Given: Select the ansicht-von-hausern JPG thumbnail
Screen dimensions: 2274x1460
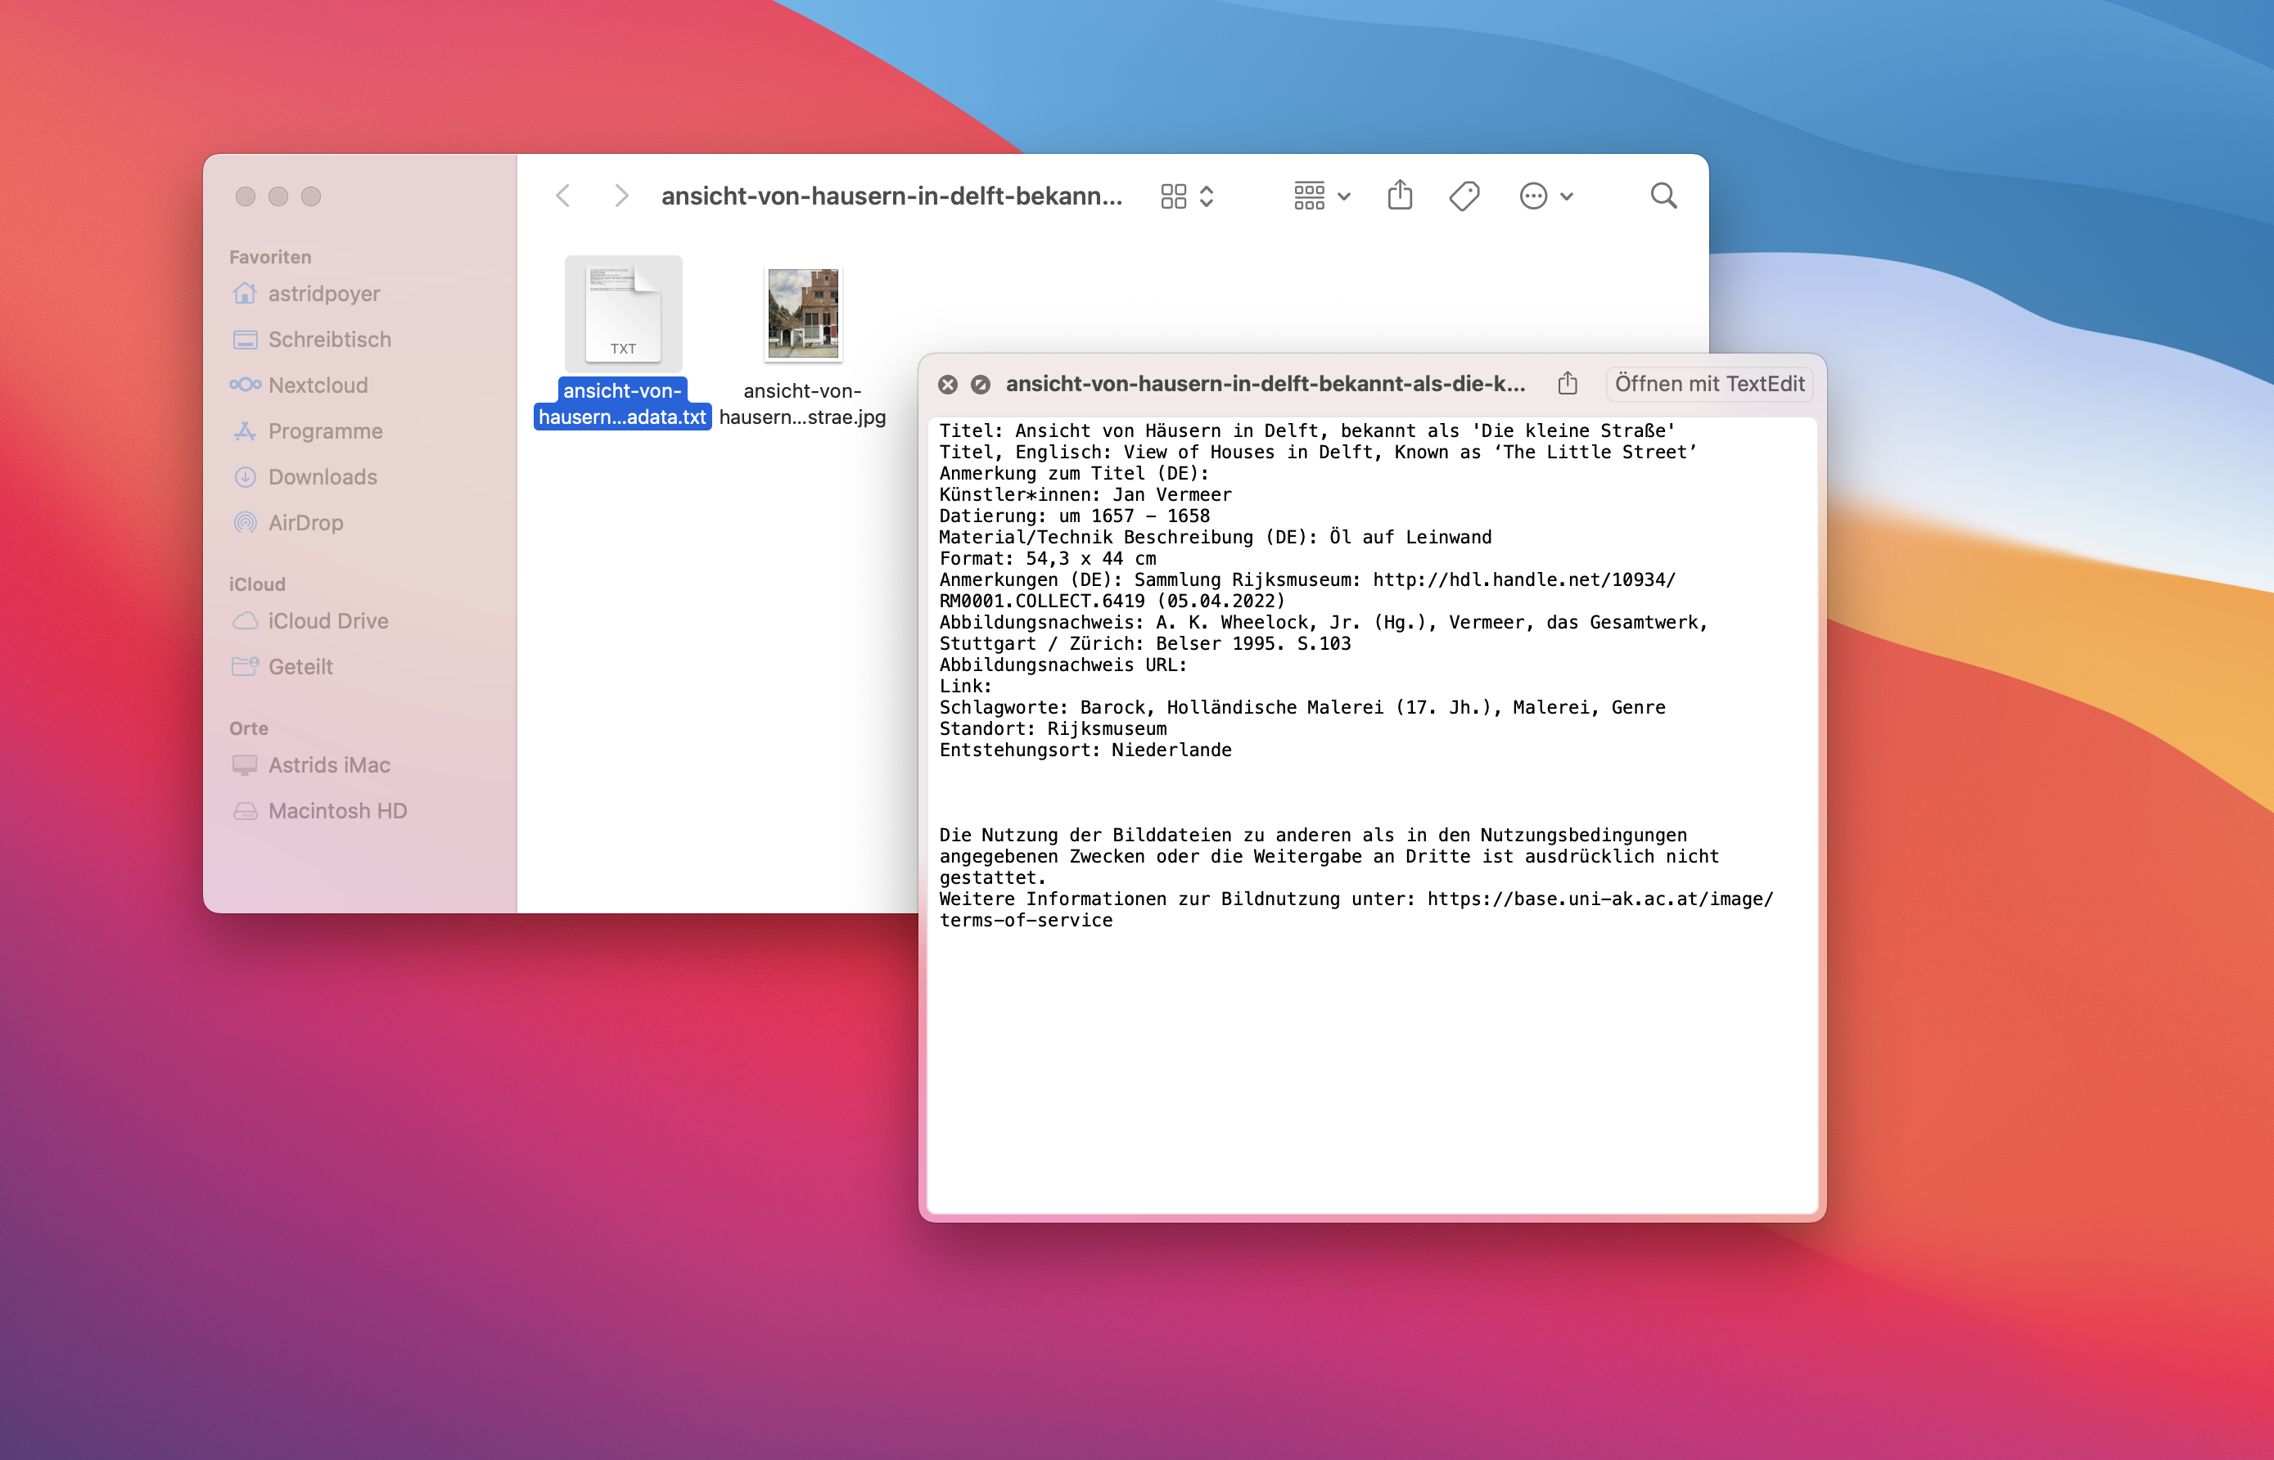Looking at the screenshot, I should [x=803, y=313].
